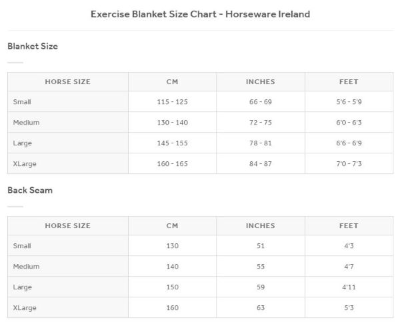
Task: Click the 55 inches back seam cell
Action: [x=260, y=267]
